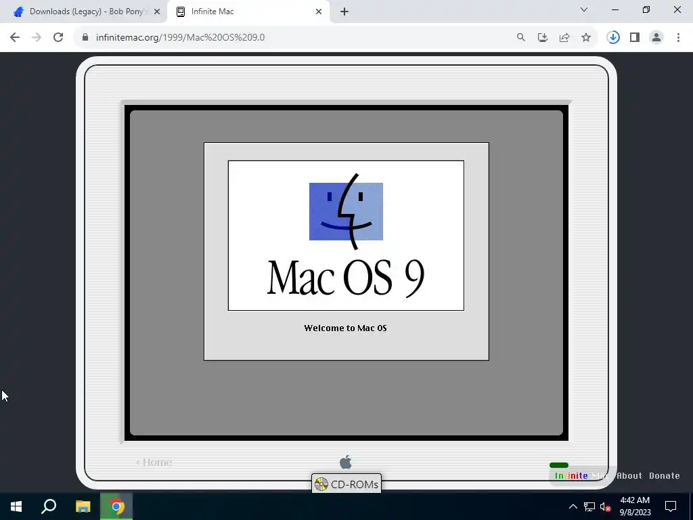693x520 pixels.
Task: Open the Donate link
Action: point(665,476)
